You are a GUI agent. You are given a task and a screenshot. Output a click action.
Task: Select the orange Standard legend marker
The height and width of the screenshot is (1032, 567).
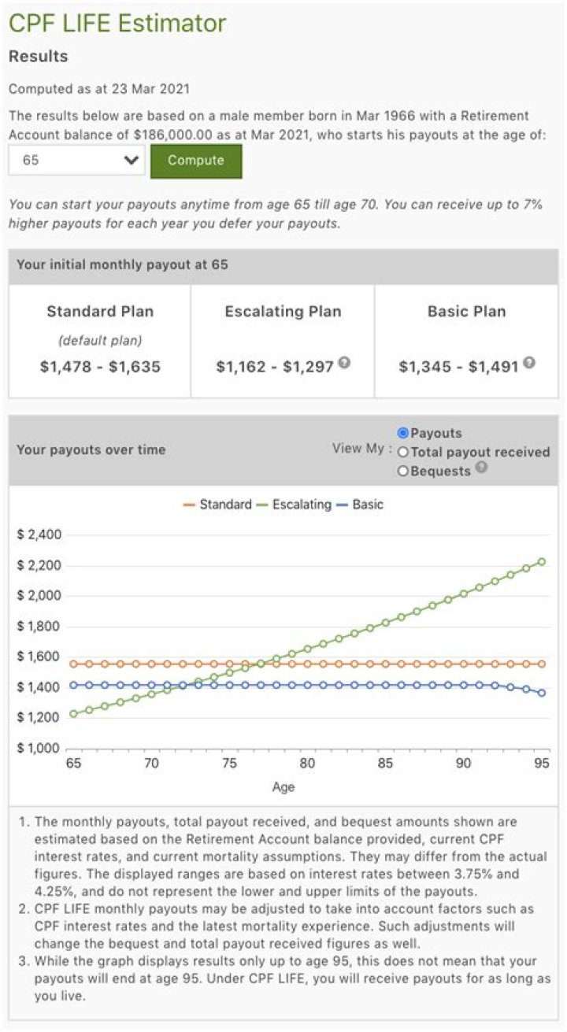[x=189, y=504]
